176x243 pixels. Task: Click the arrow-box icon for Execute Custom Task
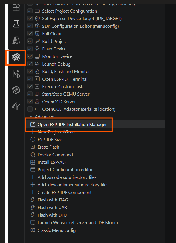[37, 86]
